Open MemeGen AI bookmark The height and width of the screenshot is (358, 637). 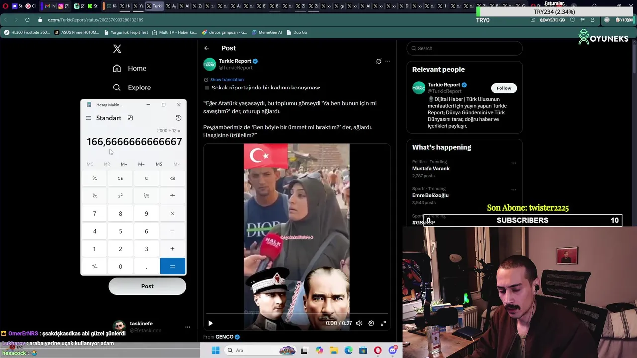click(x=267, y=32)
